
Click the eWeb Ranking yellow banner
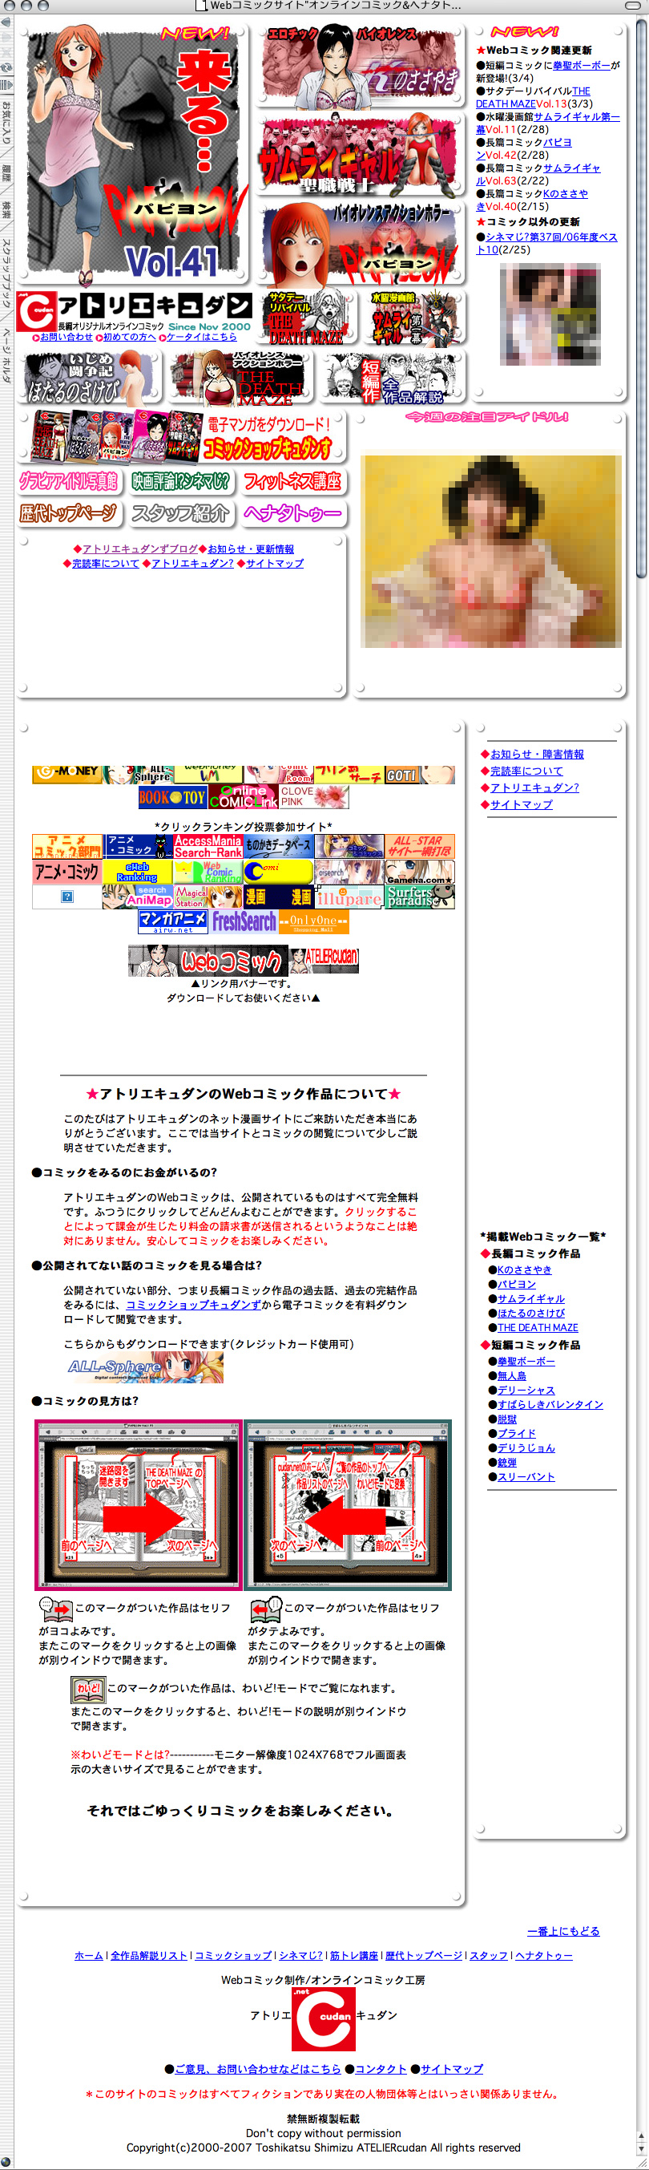[137, 871]
